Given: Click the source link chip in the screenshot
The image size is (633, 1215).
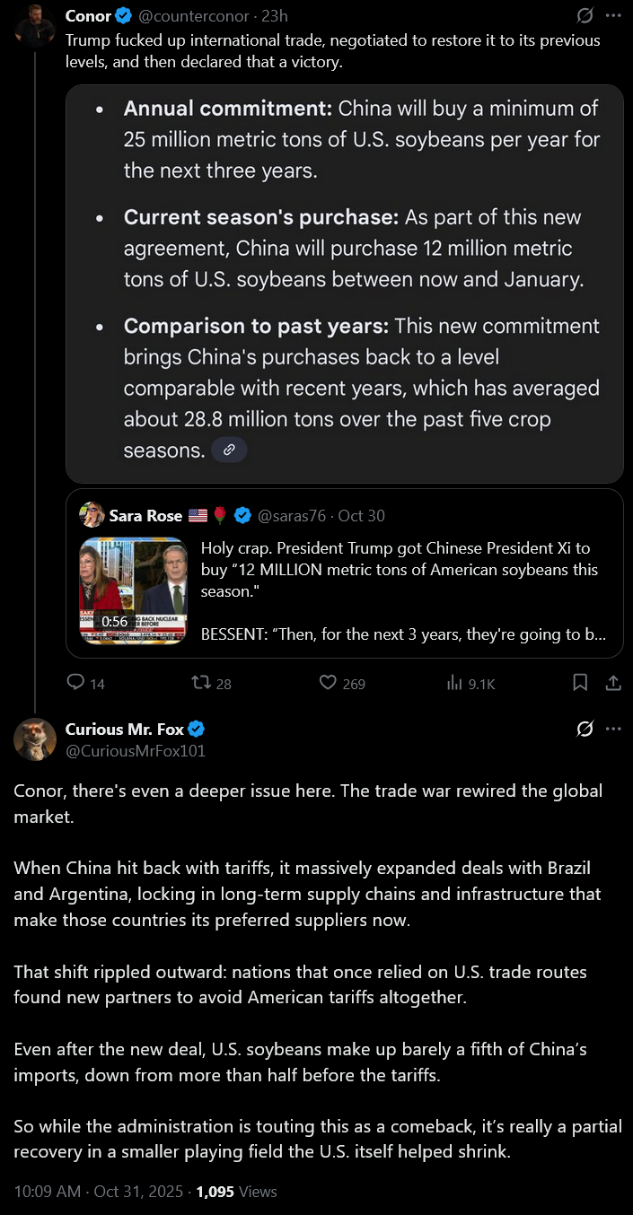Looking at the screenshot, I should point(229,450).
